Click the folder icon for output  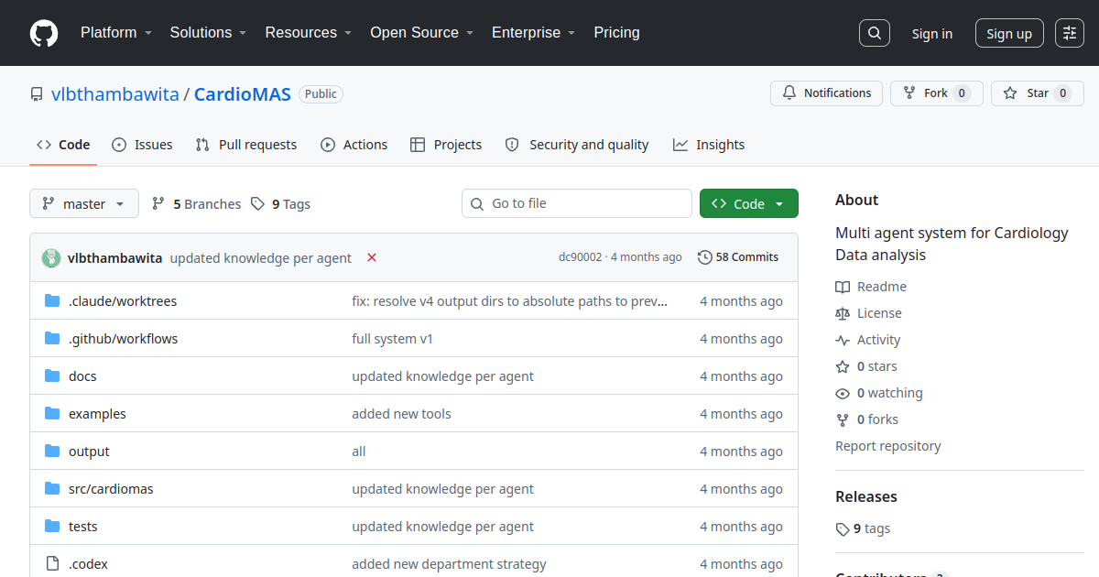click(52, 452)
